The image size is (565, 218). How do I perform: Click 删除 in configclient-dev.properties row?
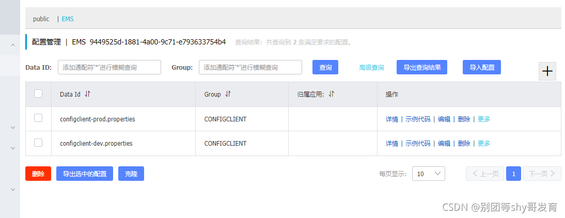(x=464, y=144)
